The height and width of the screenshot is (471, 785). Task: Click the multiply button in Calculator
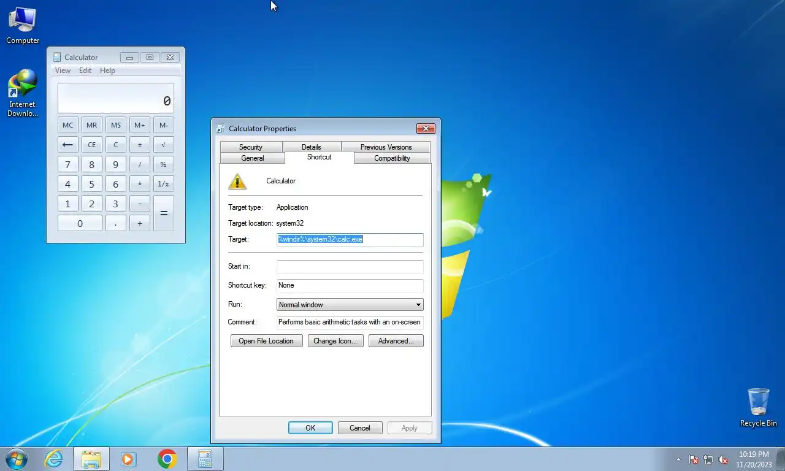coord(139,184)
